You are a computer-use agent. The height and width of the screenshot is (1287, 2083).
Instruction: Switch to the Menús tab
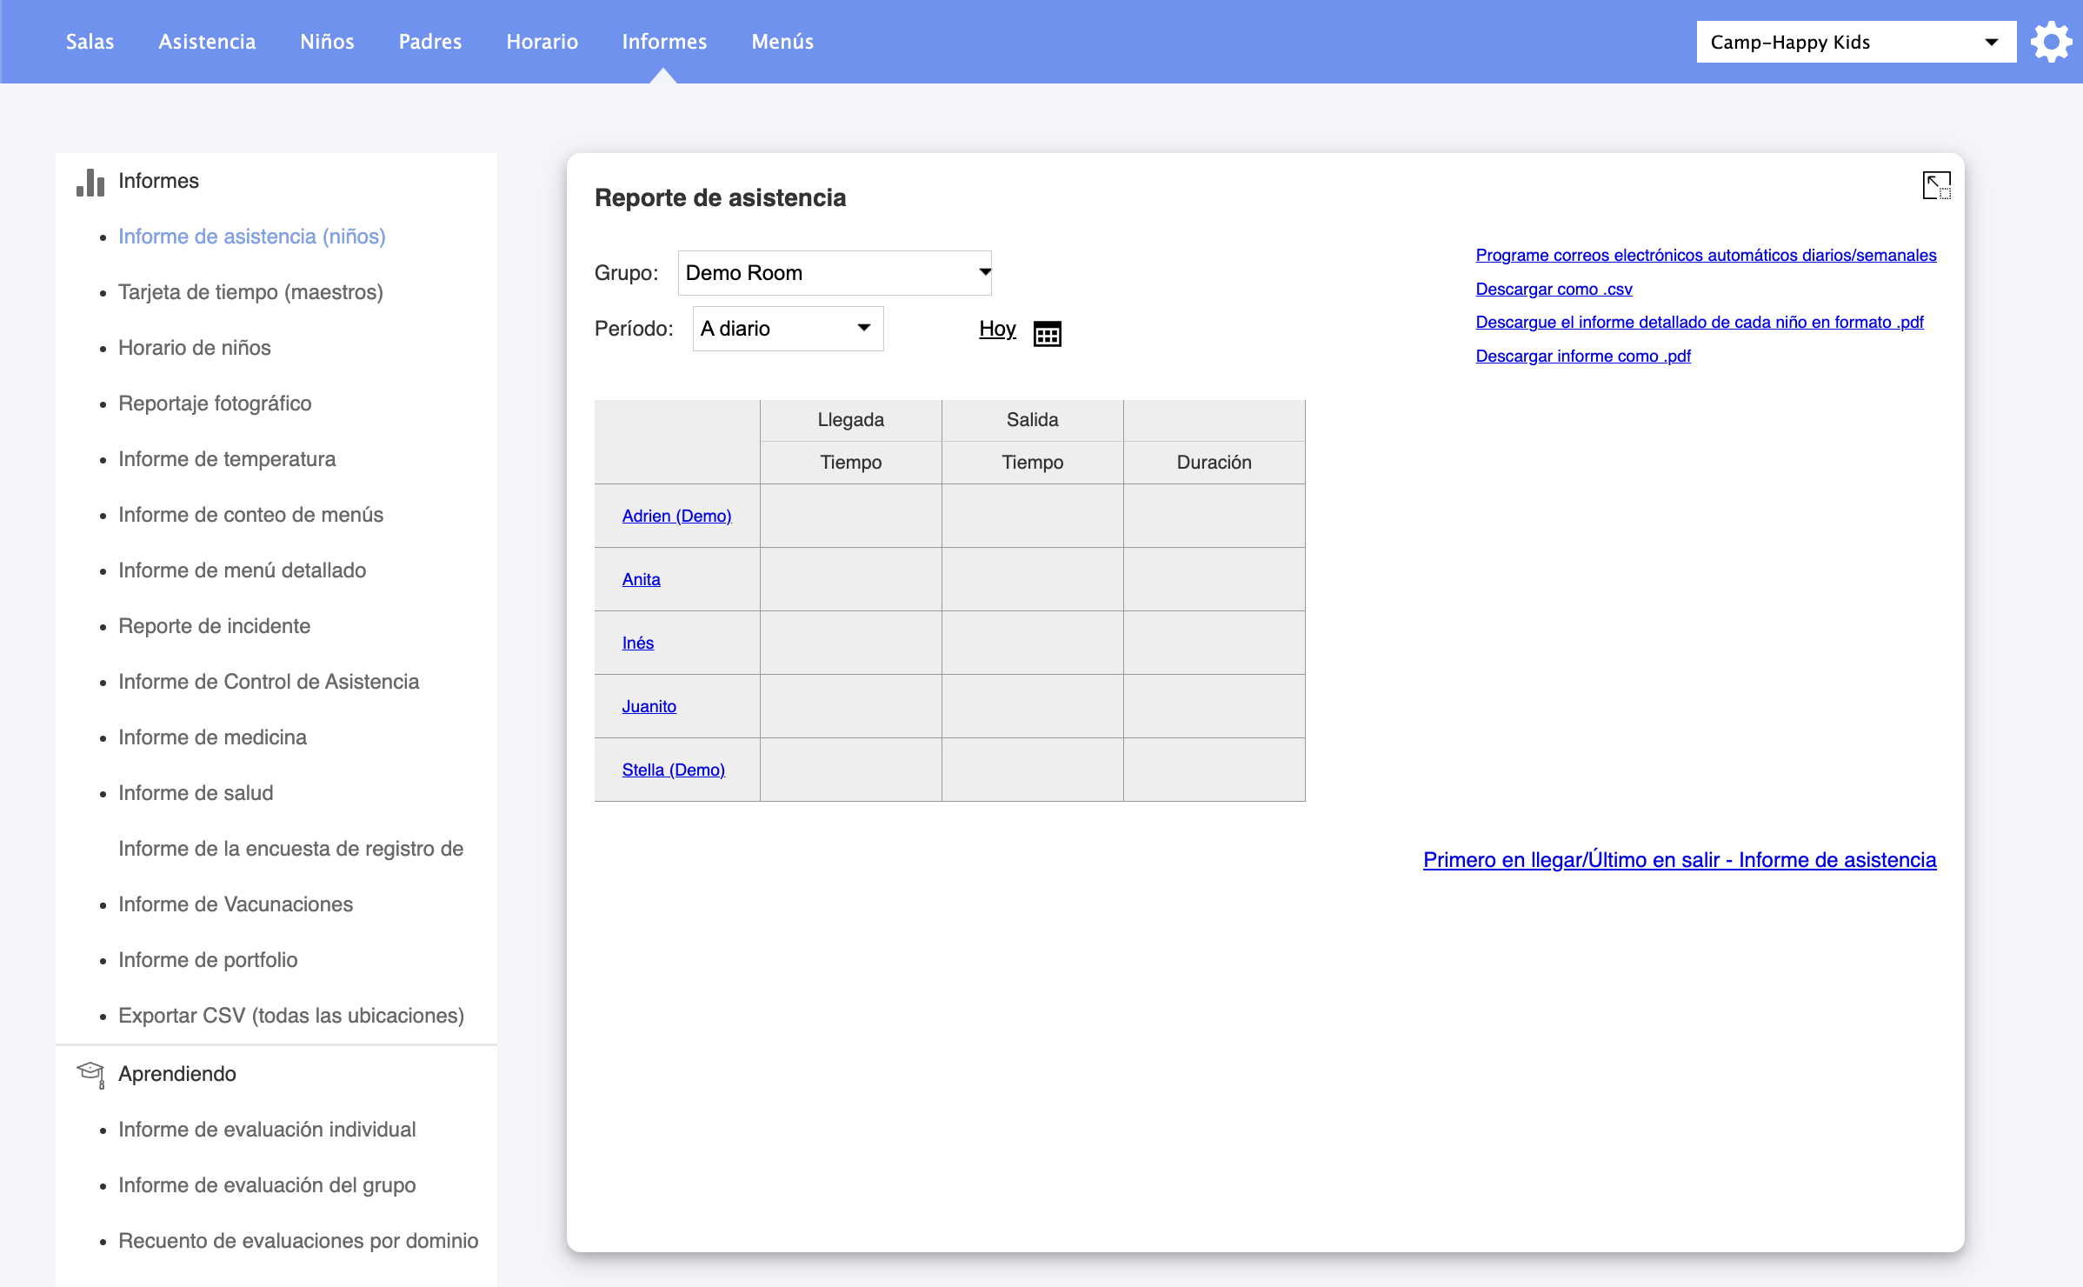(782, 42)
